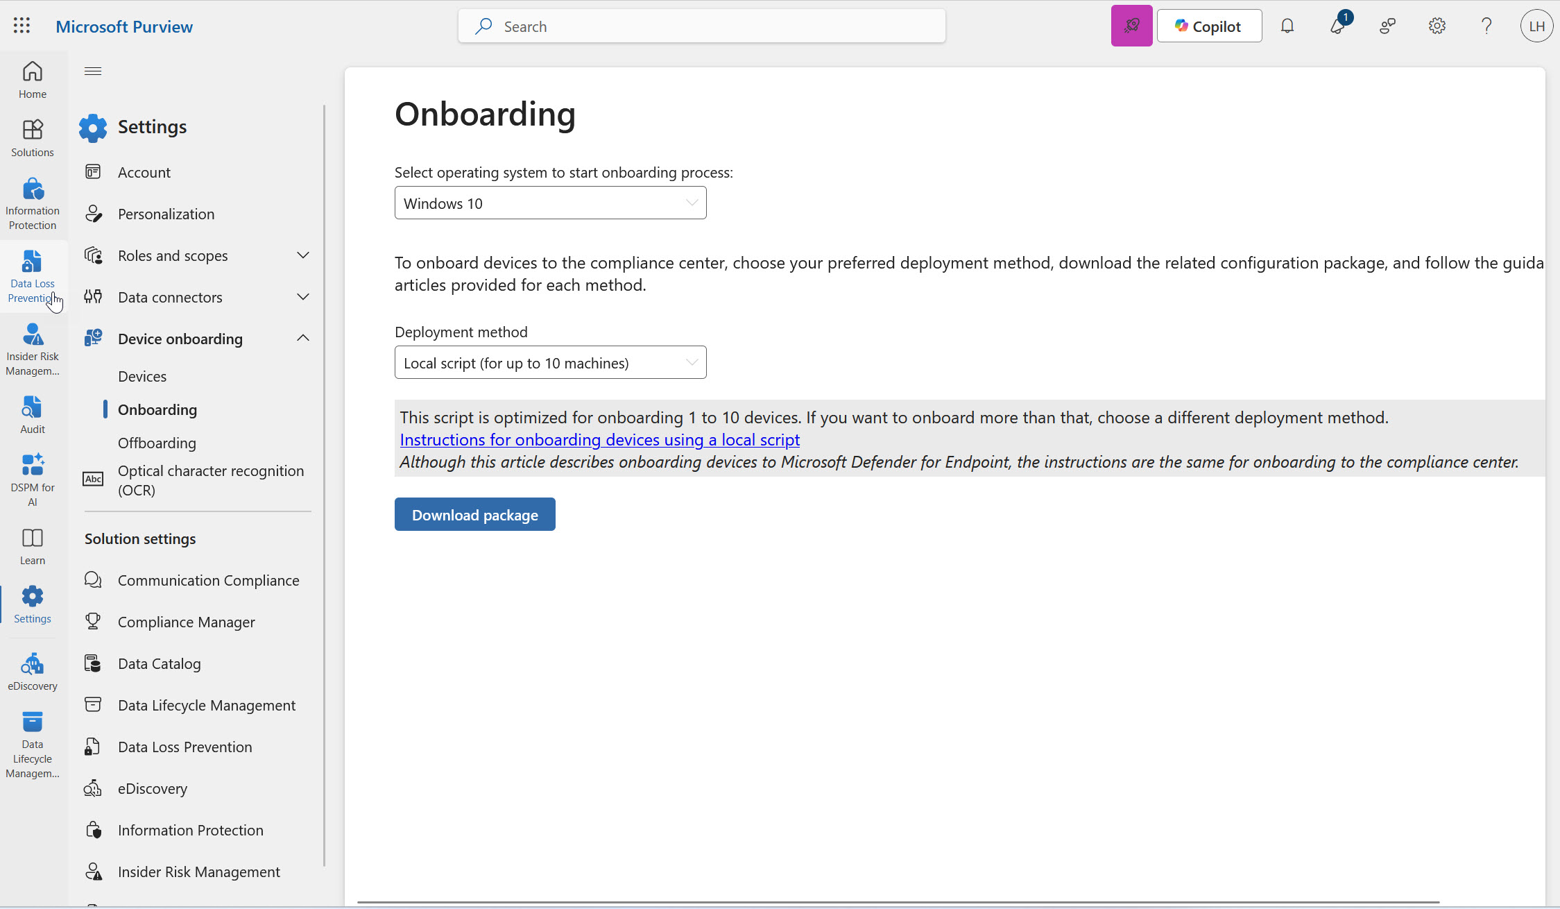This screenshot has width=1560, height=909.
Task: Open local script instructions link
Action: [600, 440]
